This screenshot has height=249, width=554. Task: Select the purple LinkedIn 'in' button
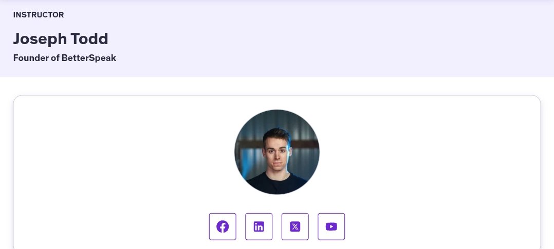coord(258,226)
